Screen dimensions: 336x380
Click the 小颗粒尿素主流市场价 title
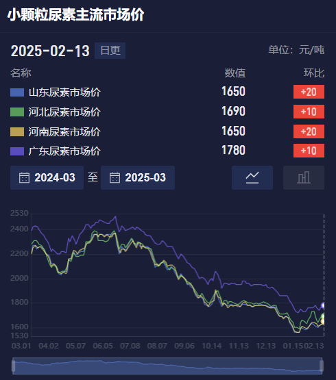[75, 15]
